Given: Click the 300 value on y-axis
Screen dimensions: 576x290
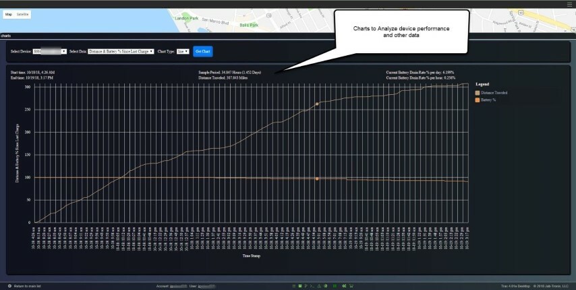Looking at the screenshot, I should (28, 87).
